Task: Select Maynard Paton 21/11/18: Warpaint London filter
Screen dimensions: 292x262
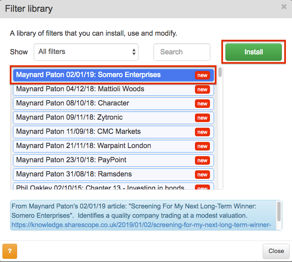Action: point(113,146)
